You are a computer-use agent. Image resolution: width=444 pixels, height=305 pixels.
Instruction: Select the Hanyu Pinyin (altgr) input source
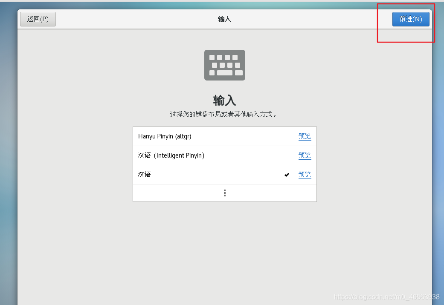192,136
